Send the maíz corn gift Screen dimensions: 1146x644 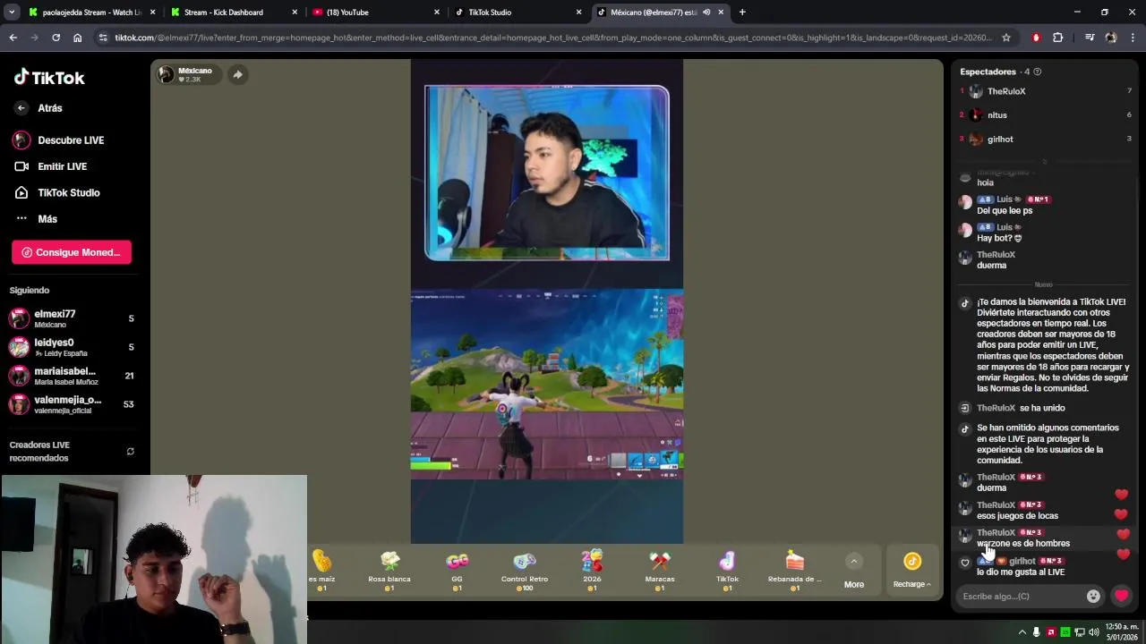322,571
